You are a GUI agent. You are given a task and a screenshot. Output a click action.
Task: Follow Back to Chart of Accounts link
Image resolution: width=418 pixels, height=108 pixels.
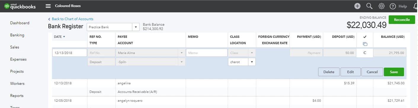coord(71,19)
